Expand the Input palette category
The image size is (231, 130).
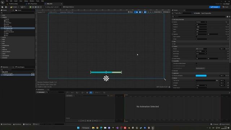tap(1, 39)
